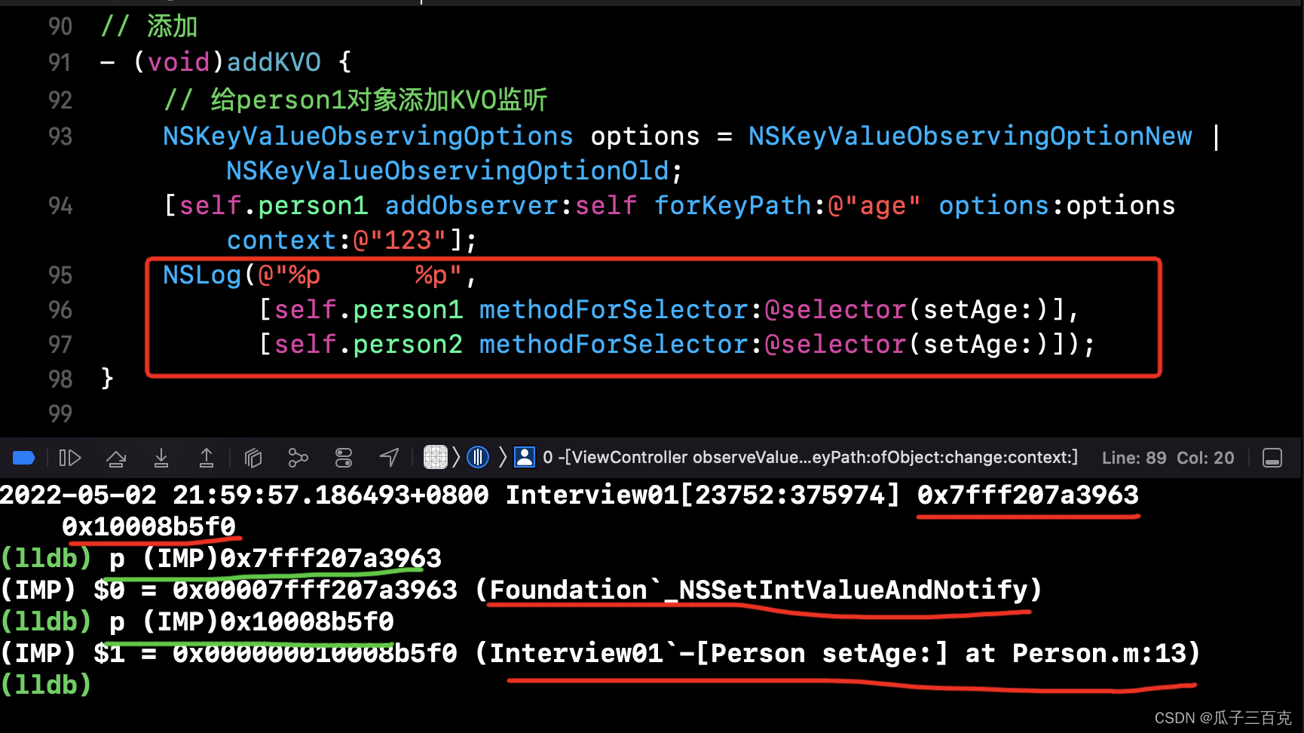Click Interview01[23752:375974] in the console
This screenshot has width=1304, height=733.
coord(703,495)
